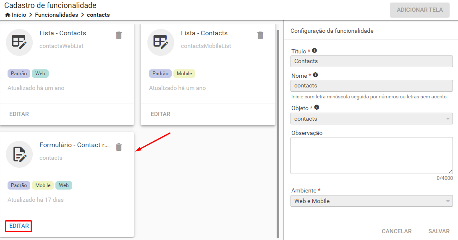Click Web tag on Formulário card
The image size is (458, 240).
(64, 185)
